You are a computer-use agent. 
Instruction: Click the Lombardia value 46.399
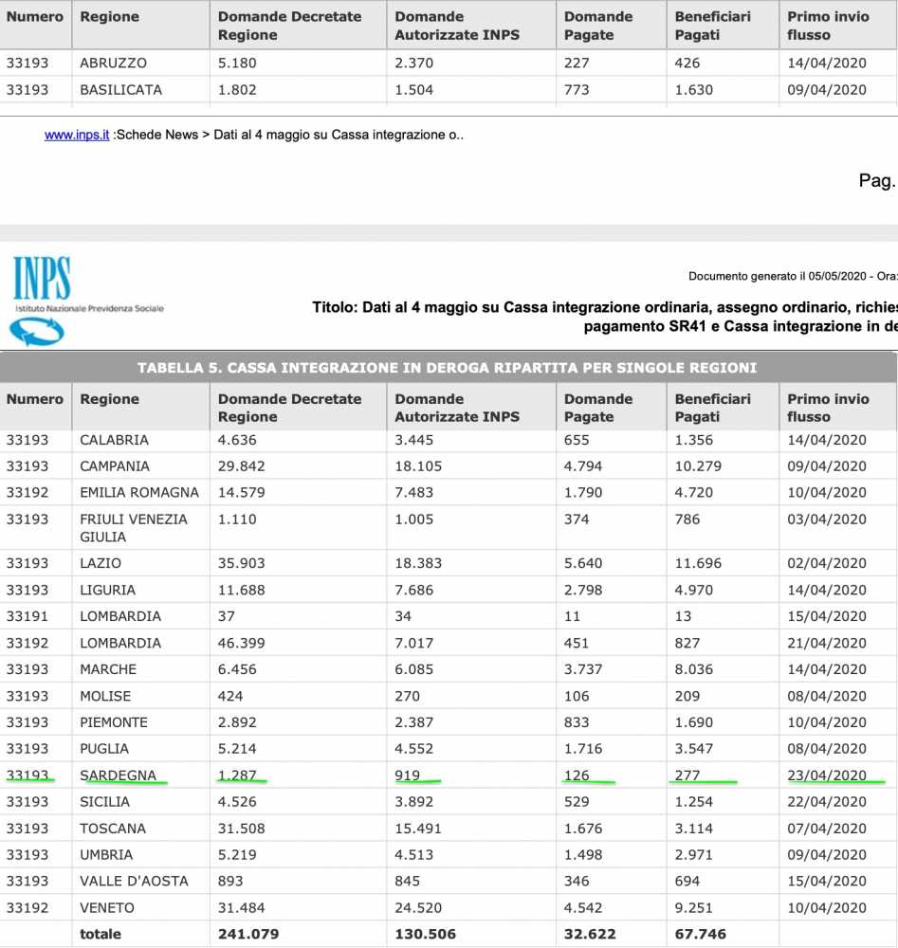point(242,643)
